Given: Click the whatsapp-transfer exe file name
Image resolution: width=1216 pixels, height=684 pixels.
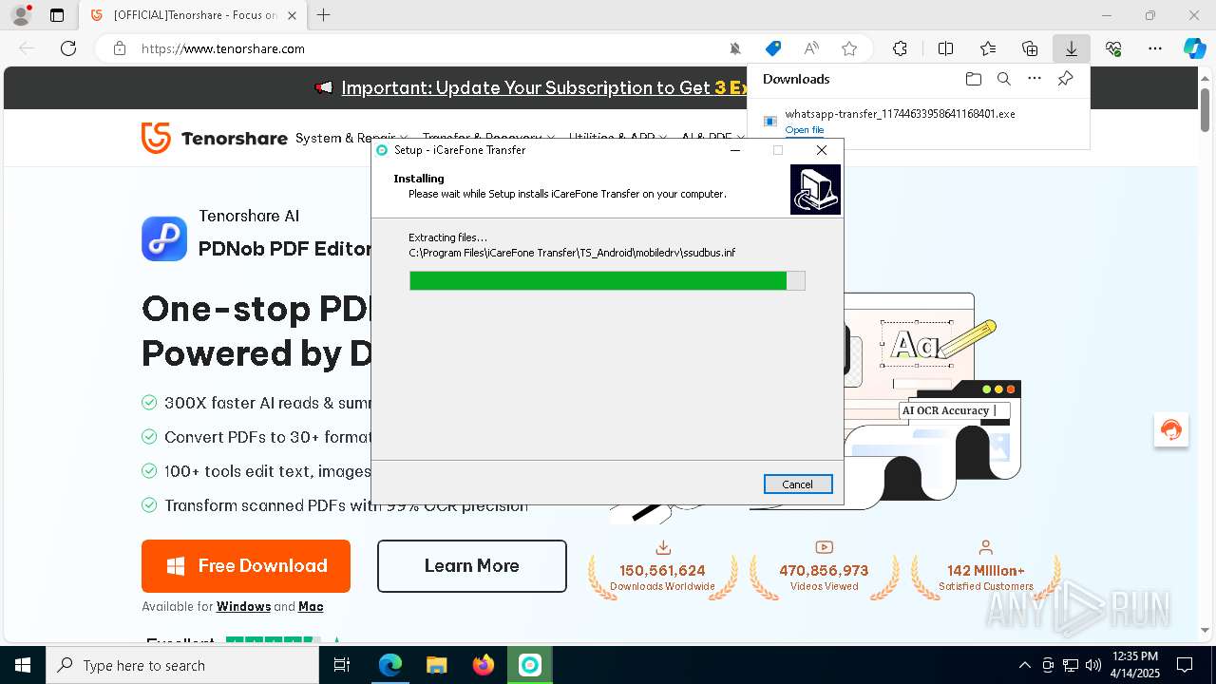Looking at the screenshot, I should coord(900,114).
